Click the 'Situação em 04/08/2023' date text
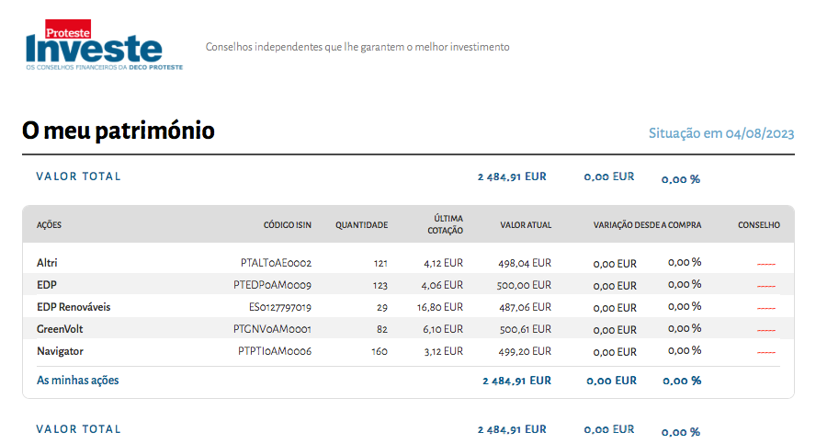 [x=720, y=133]
